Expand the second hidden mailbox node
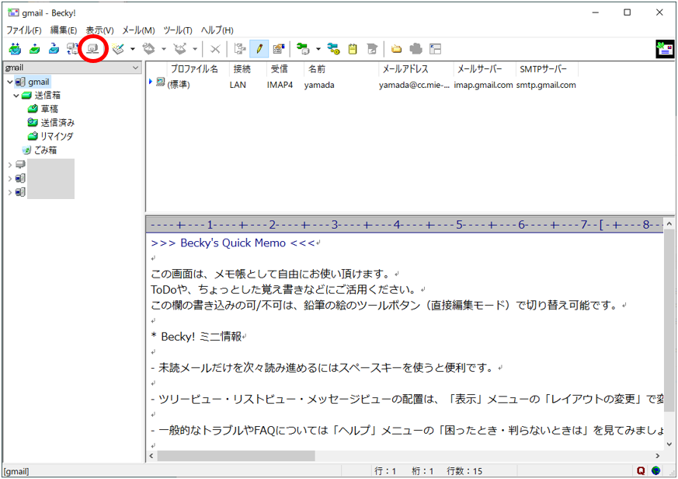This screenshot has height=479, width=678. tap(10, 178)
